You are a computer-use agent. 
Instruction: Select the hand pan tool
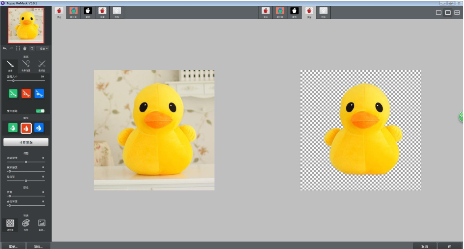pos(25,48)
